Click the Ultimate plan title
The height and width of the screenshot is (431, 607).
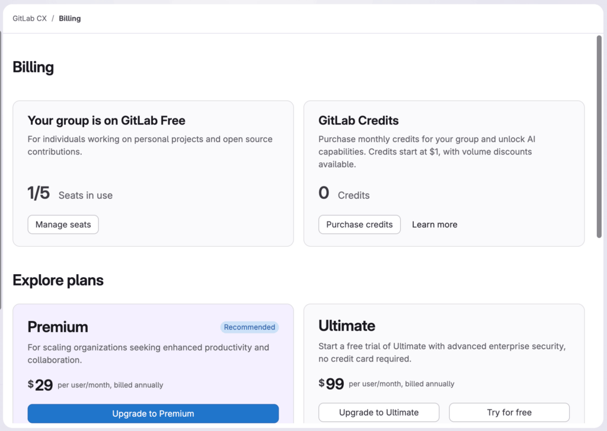coord(347,326)
